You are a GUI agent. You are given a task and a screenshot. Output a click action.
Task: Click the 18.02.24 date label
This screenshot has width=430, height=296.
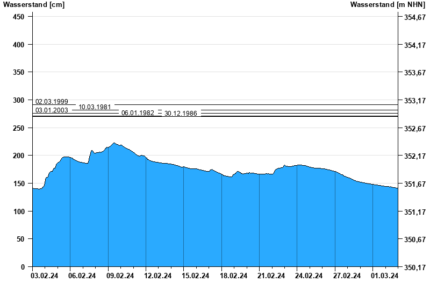coord(233,276)
